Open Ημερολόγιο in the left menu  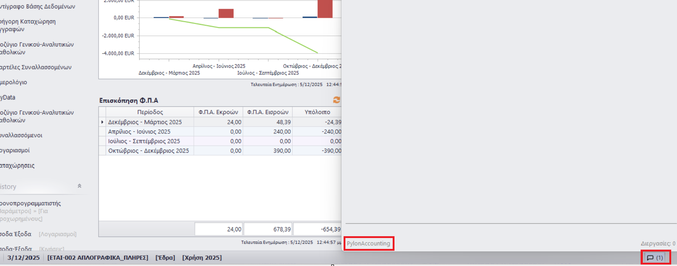click(14, 82)
